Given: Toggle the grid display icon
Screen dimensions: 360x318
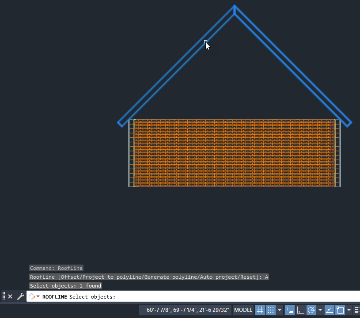Looking at the screenshot, I should [260, 310].
